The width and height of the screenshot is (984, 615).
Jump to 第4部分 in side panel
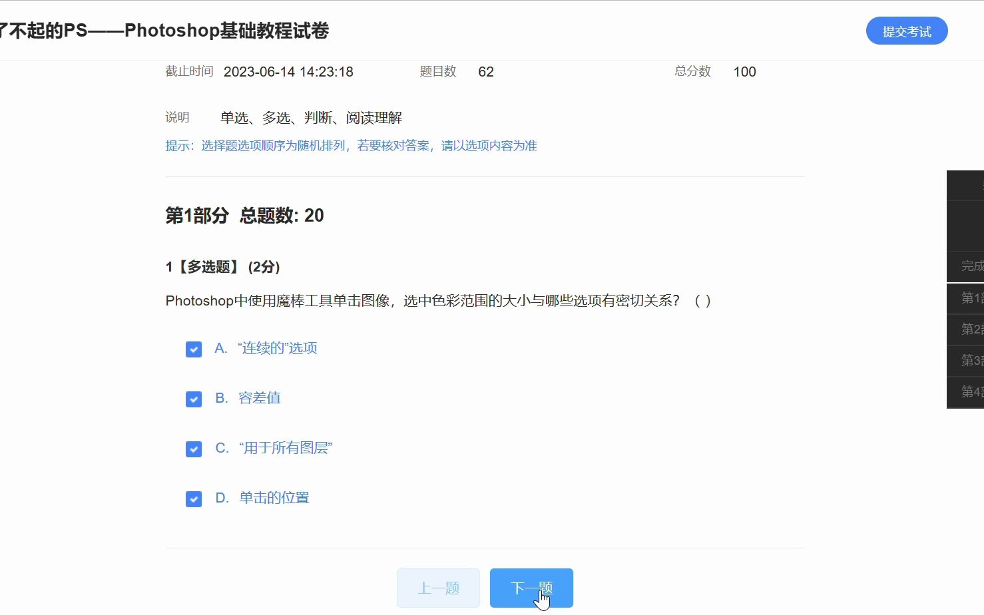coord(966,392)
